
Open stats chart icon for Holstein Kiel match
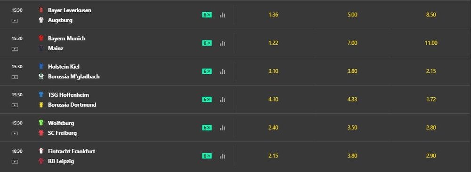pyautogui.click(x=223, y=71)
